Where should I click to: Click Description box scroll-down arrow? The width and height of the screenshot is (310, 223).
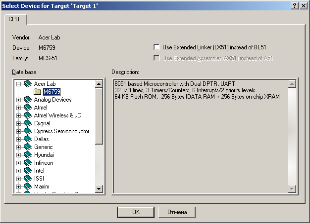pyautogui.click(x=292, y=189)
